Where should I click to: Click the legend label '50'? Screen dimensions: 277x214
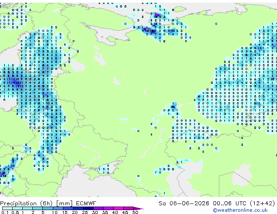pos(135,212)
